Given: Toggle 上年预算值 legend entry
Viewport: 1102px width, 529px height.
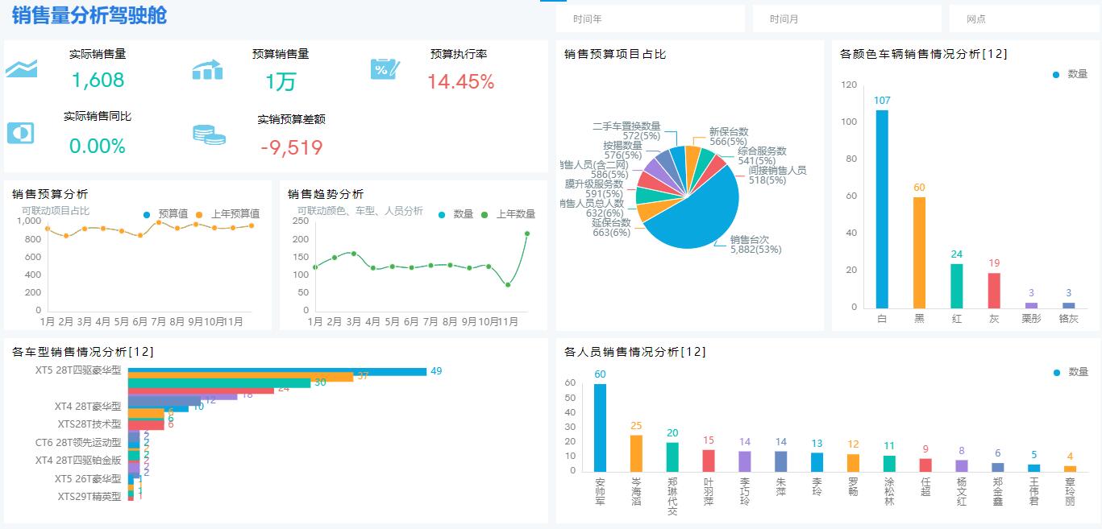Looking at the screenshot, I should (x=228, y=214).
